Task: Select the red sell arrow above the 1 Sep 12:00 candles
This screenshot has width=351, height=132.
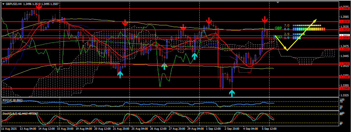Action: click(209, 21)
